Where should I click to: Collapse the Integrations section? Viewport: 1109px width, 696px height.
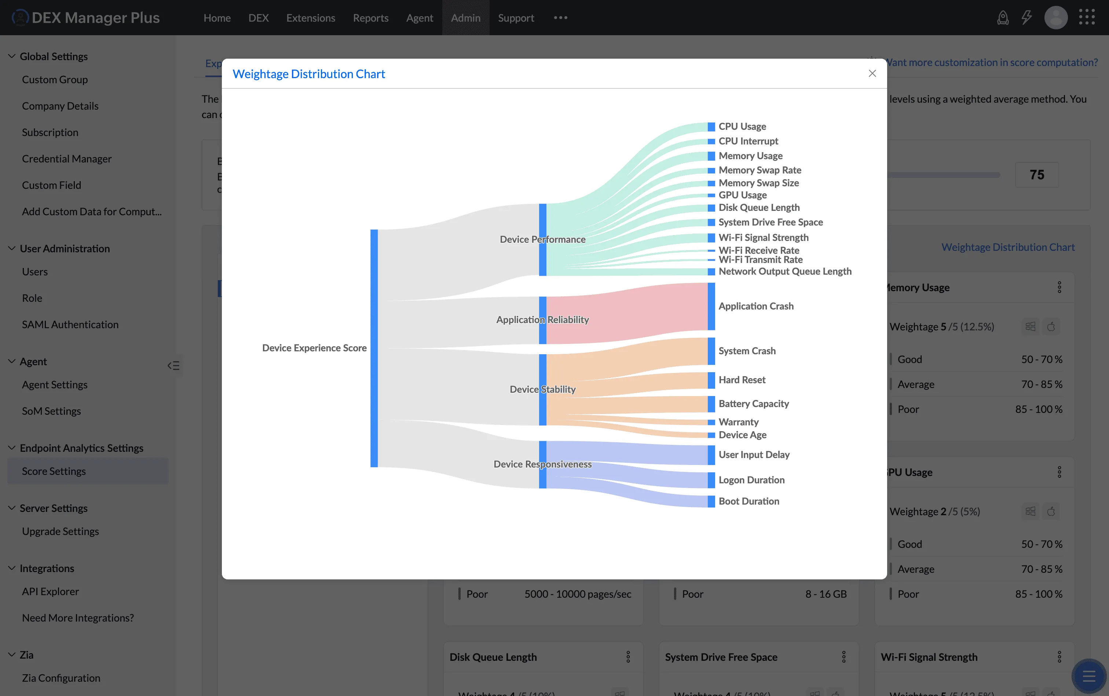point(12,568)
